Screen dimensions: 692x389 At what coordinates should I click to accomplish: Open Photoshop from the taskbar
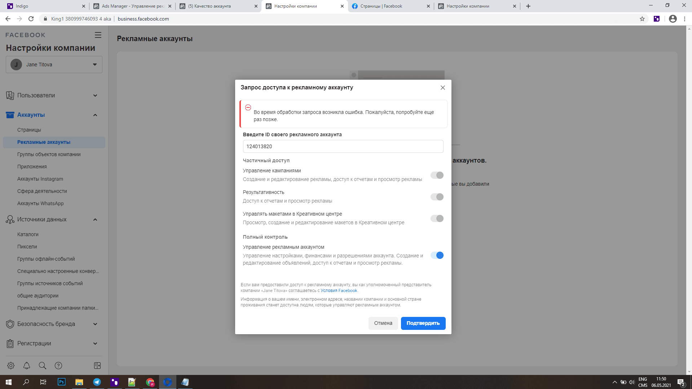coord(62,382)
